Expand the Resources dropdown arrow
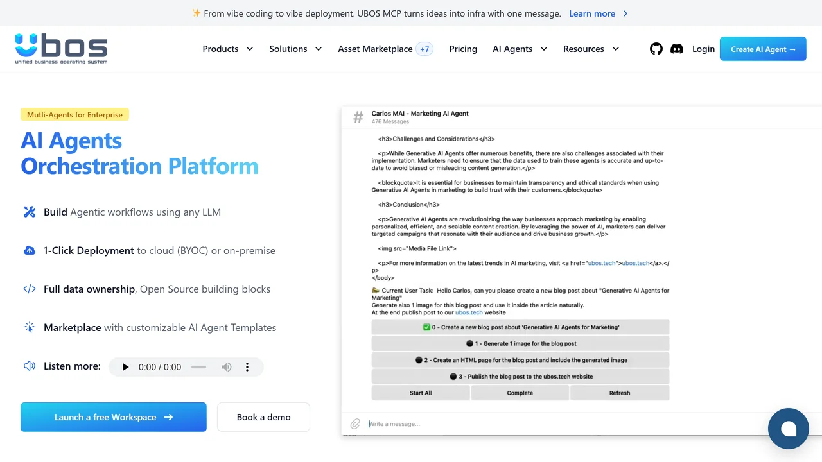Image resolution: width=822 pixels, height=462 pixels. coord(615,49)
